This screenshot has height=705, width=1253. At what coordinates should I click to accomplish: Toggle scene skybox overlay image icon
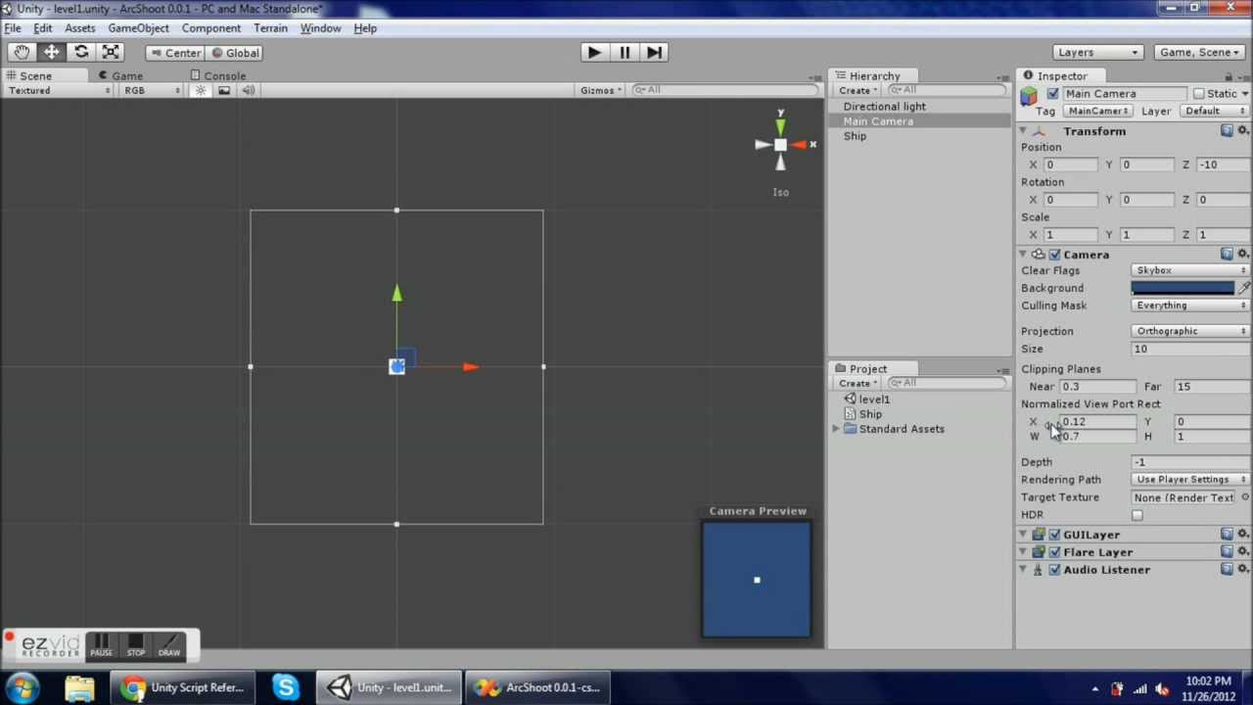[224, 90]
